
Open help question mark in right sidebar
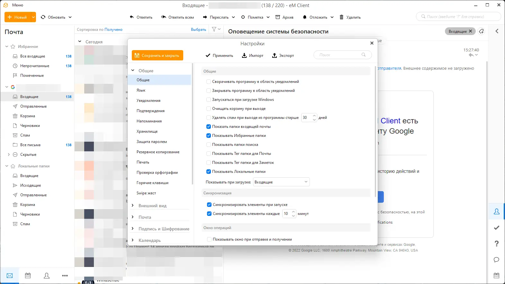click(497, 244)
